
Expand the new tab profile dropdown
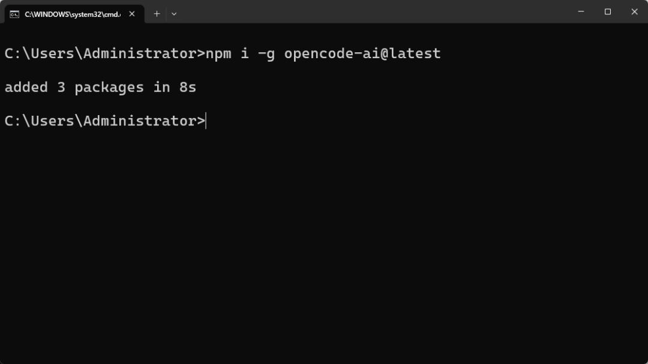point(174,14)
